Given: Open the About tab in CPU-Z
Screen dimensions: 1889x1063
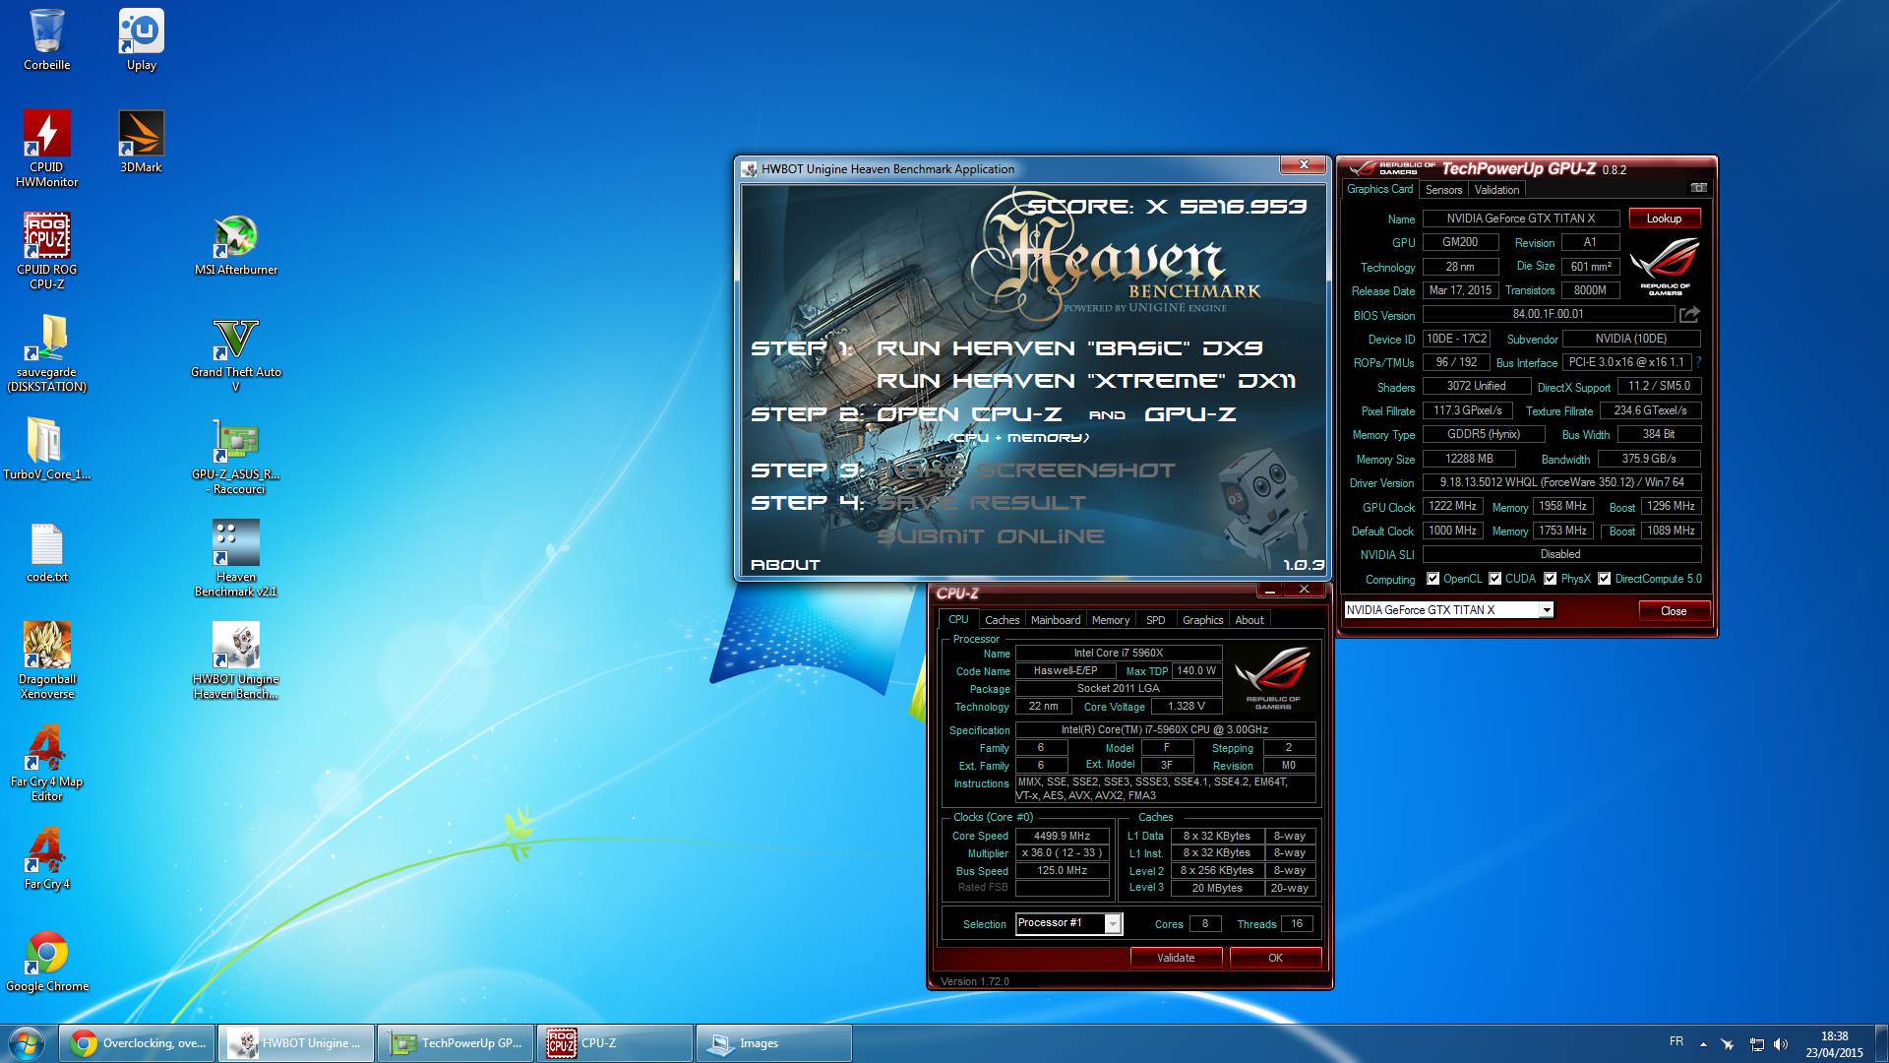Looking at the screenshot, I should [x=1249, y=620].
